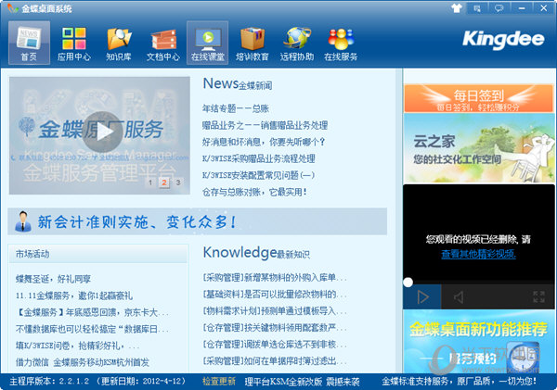The height and width of the screenshot is (390, 557).
Task: Open 文档中心 document center
Action: point(163,43)
